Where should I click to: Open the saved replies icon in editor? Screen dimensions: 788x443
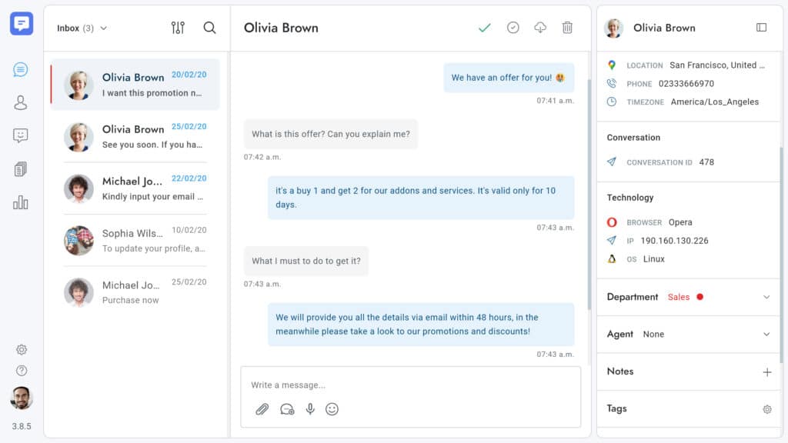point(287,409)
